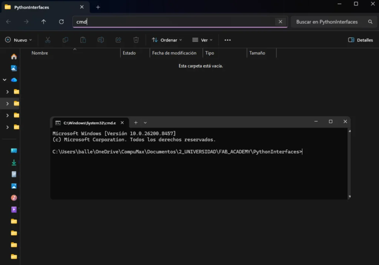Open the Ver view dropdown
Viewport: 379px width, 265px height.
(202, 40)
